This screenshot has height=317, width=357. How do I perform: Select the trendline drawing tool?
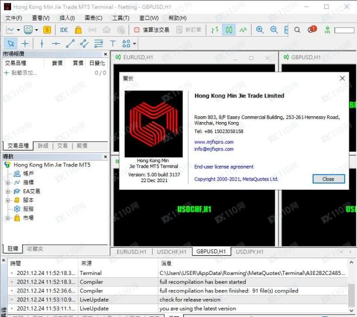[x=70, y=43]
